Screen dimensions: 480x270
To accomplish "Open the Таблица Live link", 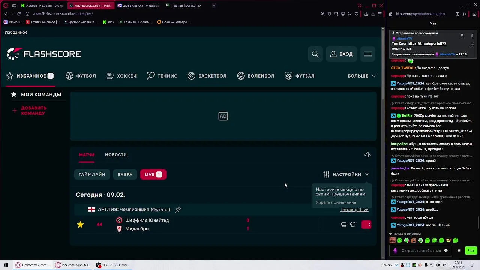I will [x=354, y=210].
